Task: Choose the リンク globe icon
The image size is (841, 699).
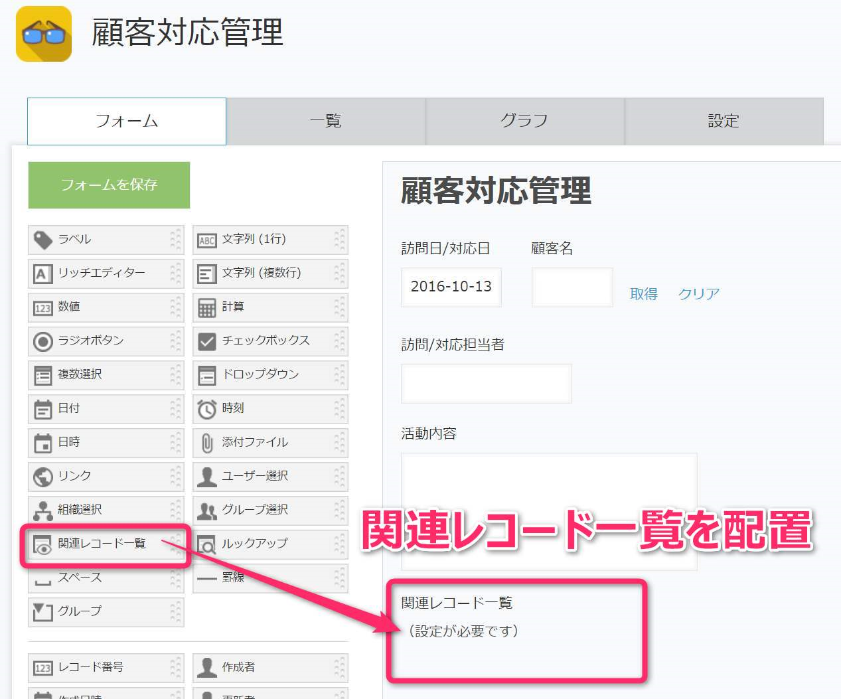Action: (x=43, y=477)
